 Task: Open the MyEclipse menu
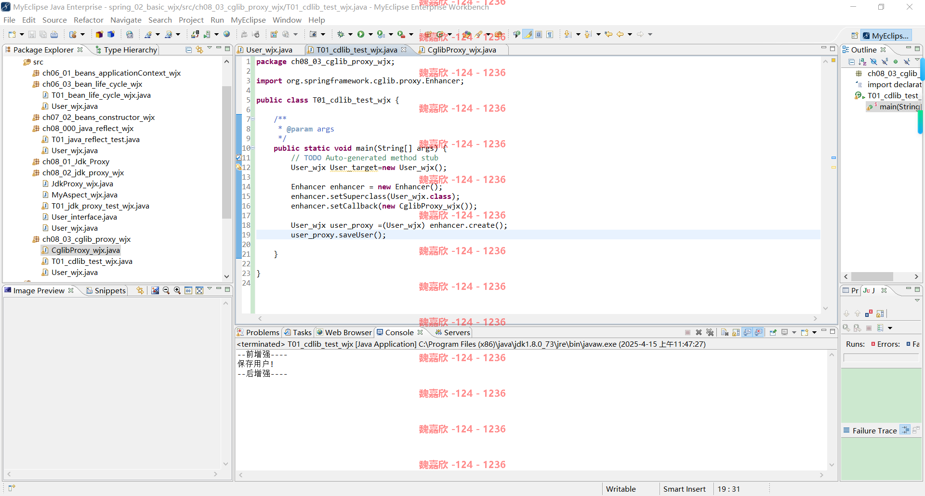(248, 20)
